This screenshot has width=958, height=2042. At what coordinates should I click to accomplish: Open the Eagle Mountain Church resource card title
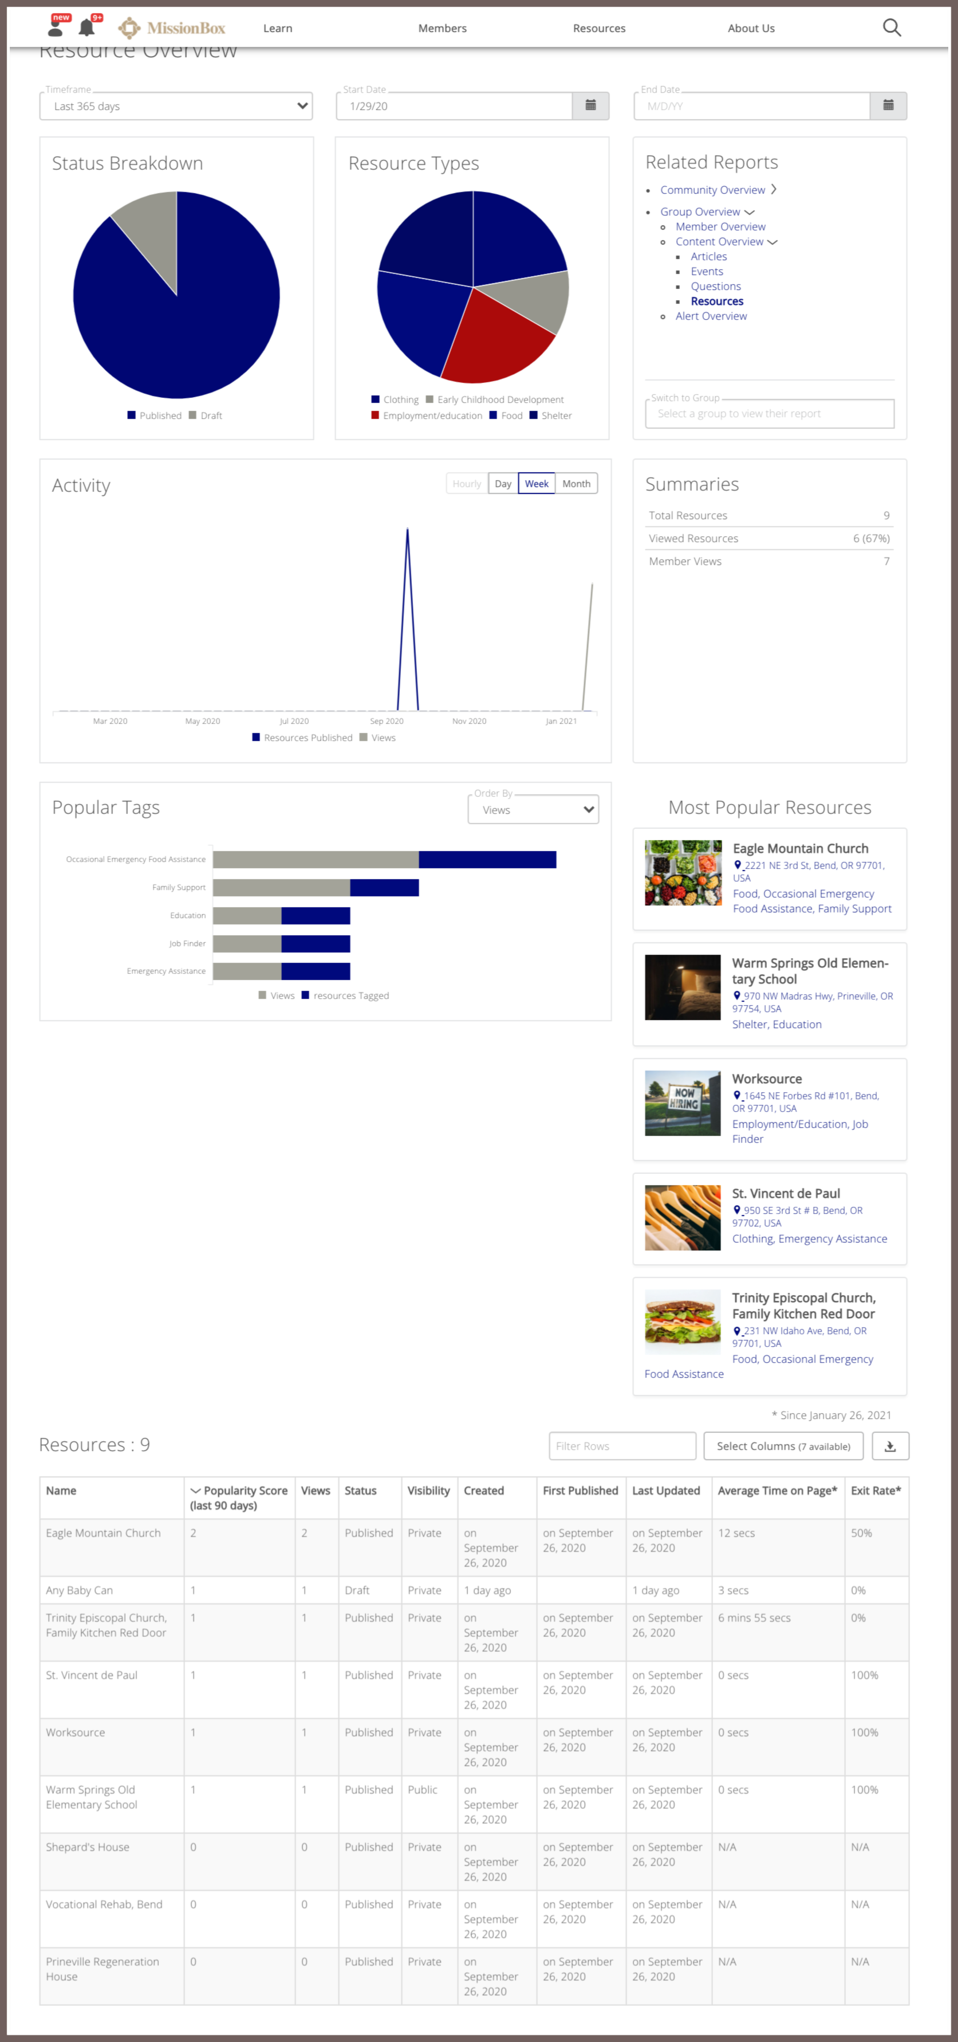coord(801,848)
